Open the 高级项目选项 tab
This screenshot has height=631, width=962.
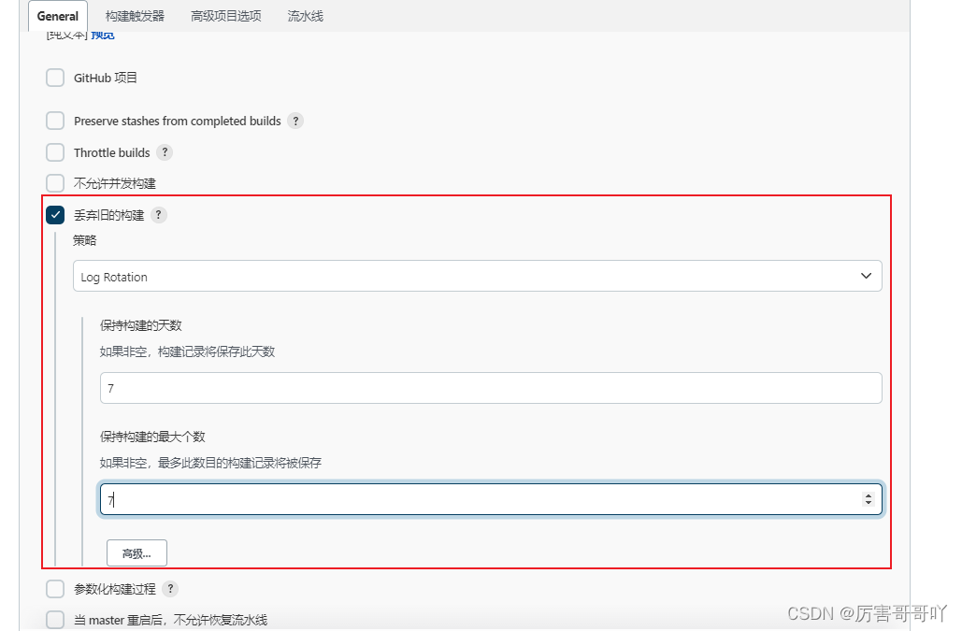[225, 16]
